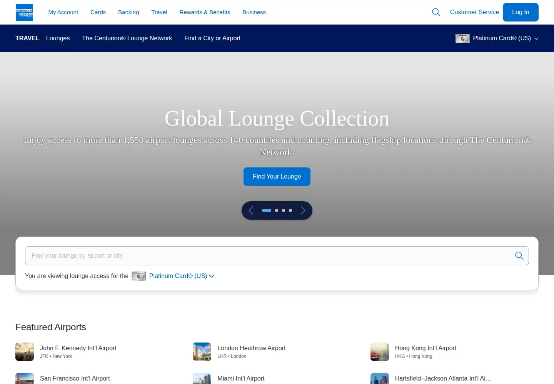554x384 pixels.
Task: Click the Platinum Card image in navy bar
Action: (x=462, y=38)
